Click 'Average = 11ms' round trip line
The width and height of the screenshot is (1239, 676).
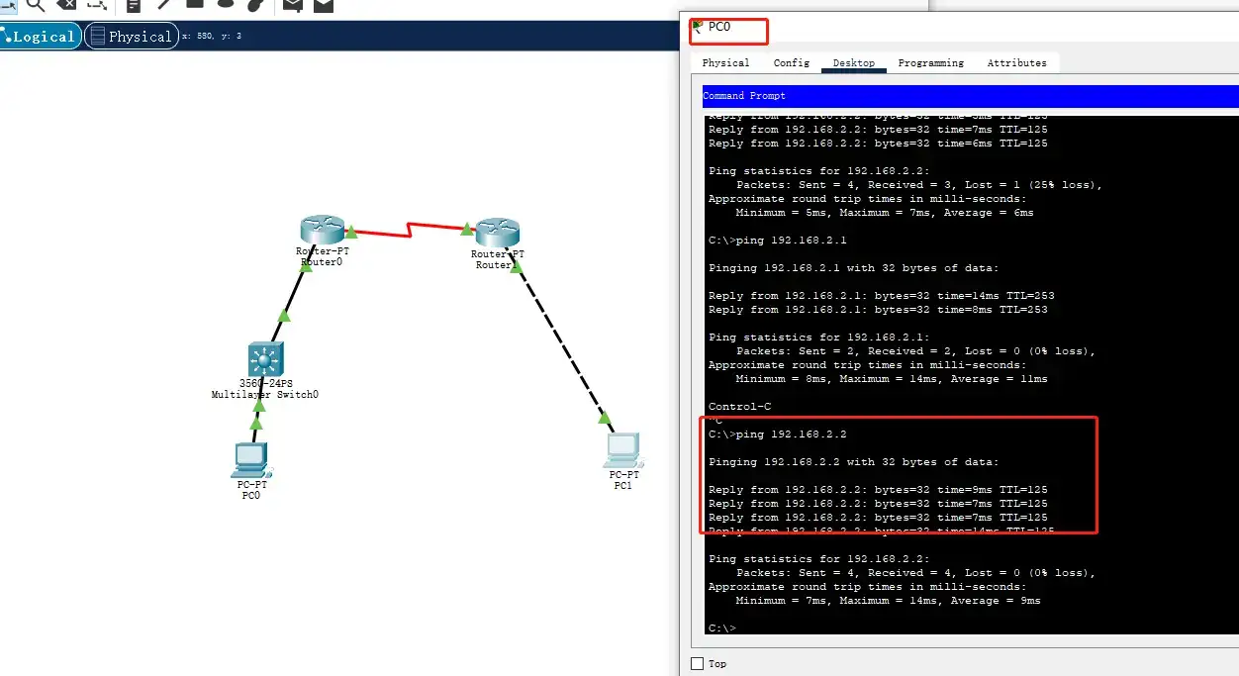click(892, 379)
